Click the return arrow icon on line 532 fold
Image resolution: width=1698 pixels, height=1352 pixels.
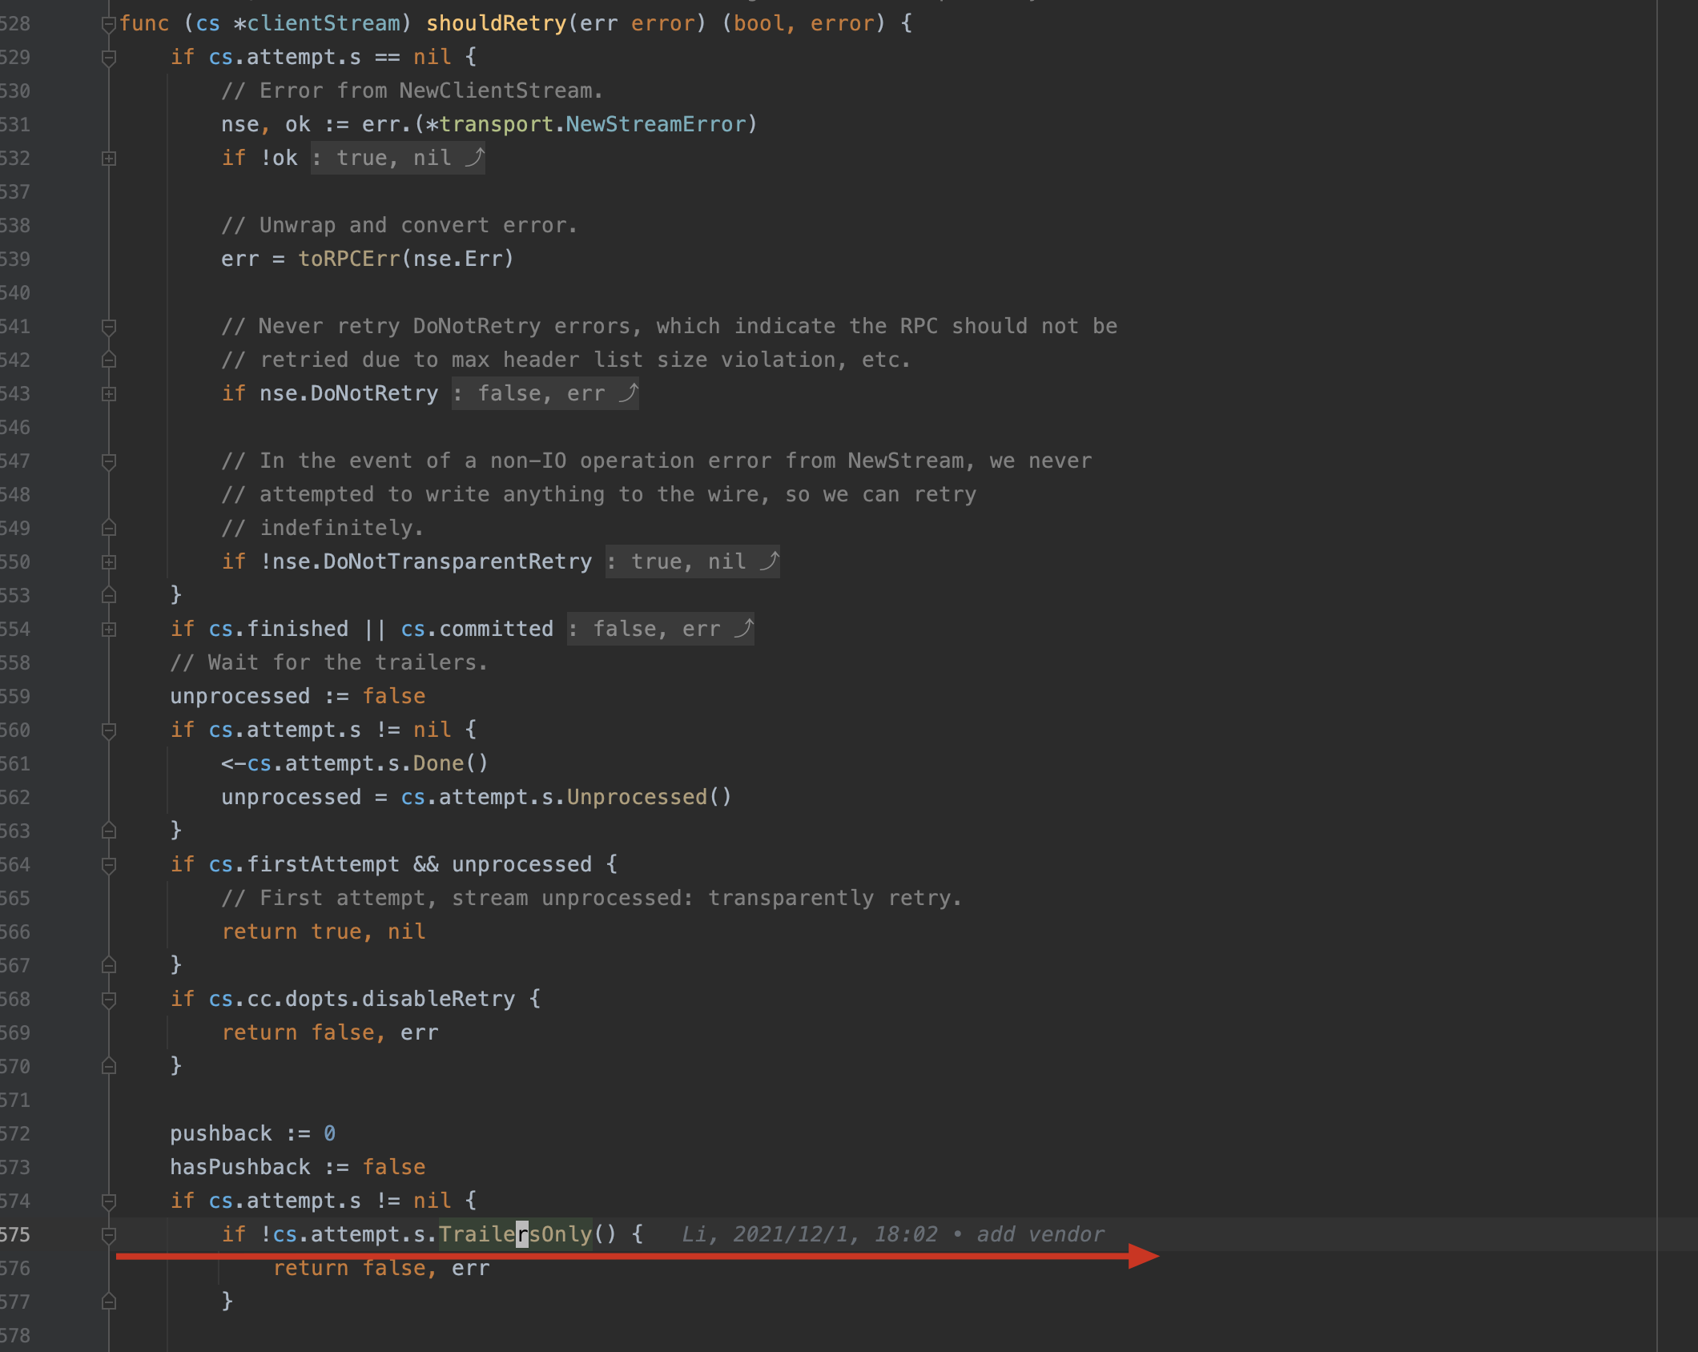point(474,158)
